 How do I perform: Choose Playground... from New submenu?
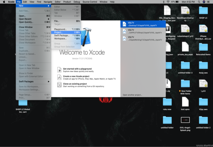(66, 29)
